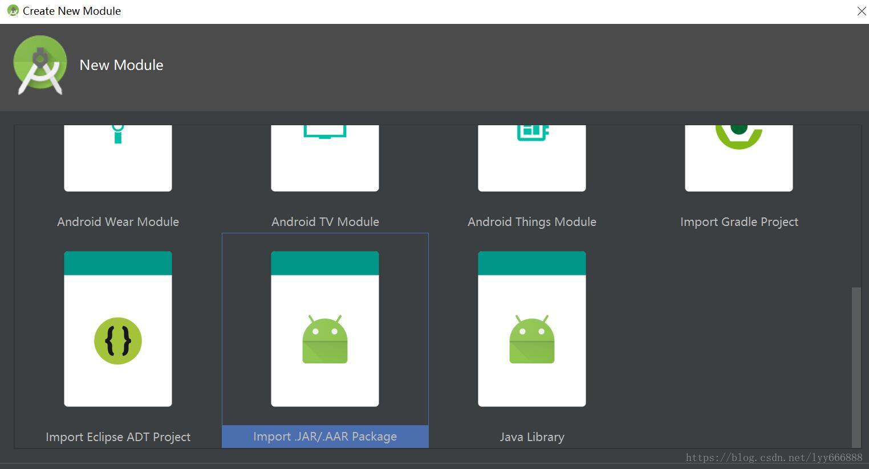Choose the Import .JAR/.AAR Package android icon

coord(325,339)
